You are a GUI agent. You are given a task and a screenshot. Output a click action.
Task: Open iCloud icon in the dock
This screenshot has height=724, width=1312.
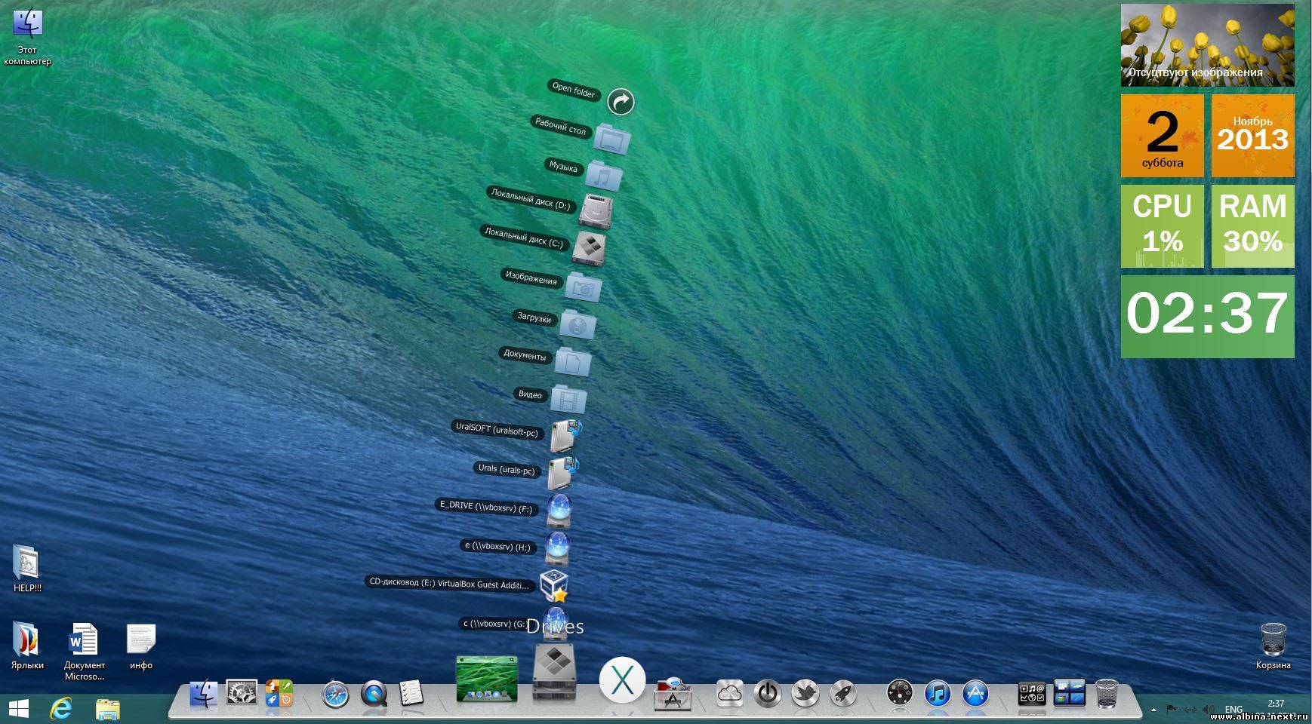pos(729,694)
